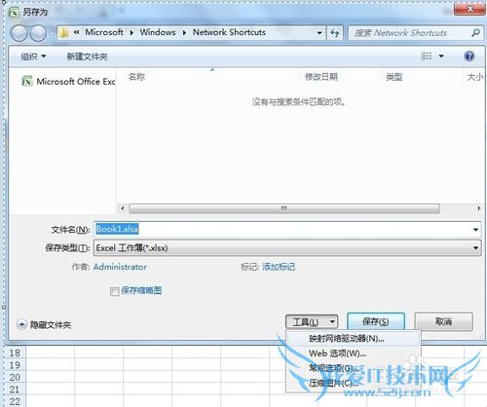This screenshot has height=407, width=487.
Task: Open the 组织 dropdown menu
Action: [33, 56]
